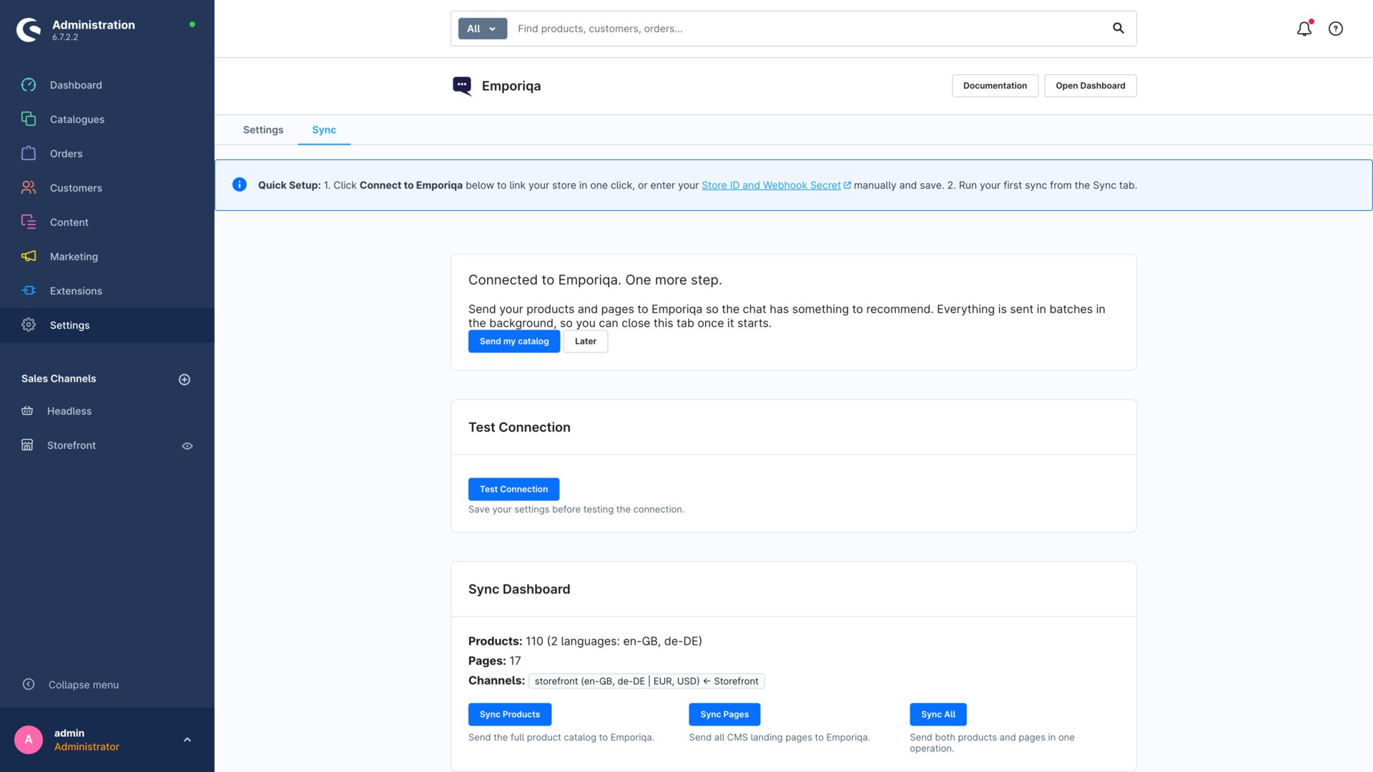The image size is (1373, 772).
Task: Open the All search filter dropdown
Action: point(483,29)
